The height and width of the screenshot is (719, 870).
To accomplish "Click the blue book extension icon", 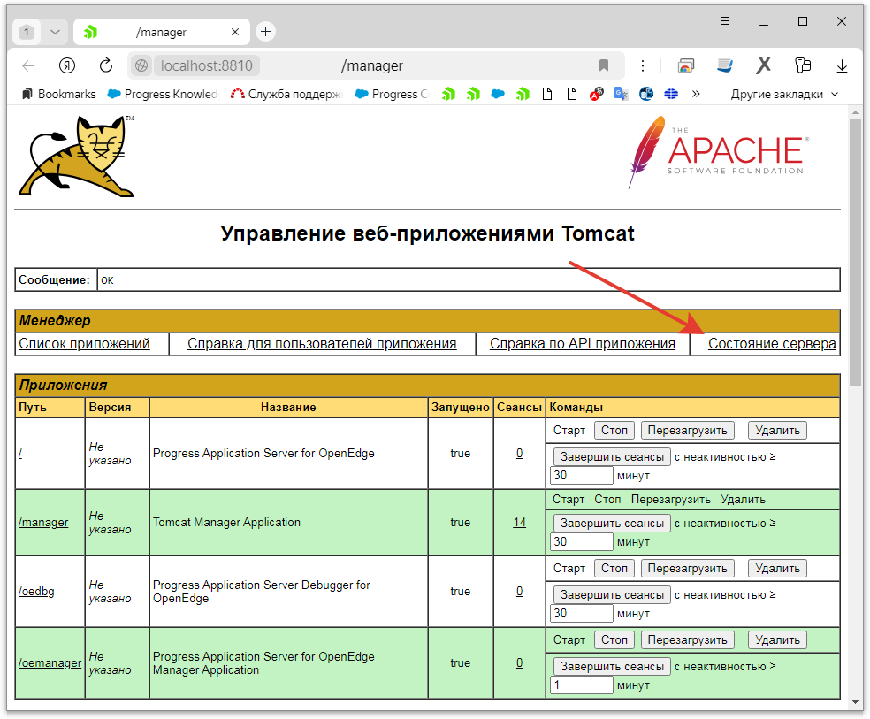I will [x=725, y=66].
